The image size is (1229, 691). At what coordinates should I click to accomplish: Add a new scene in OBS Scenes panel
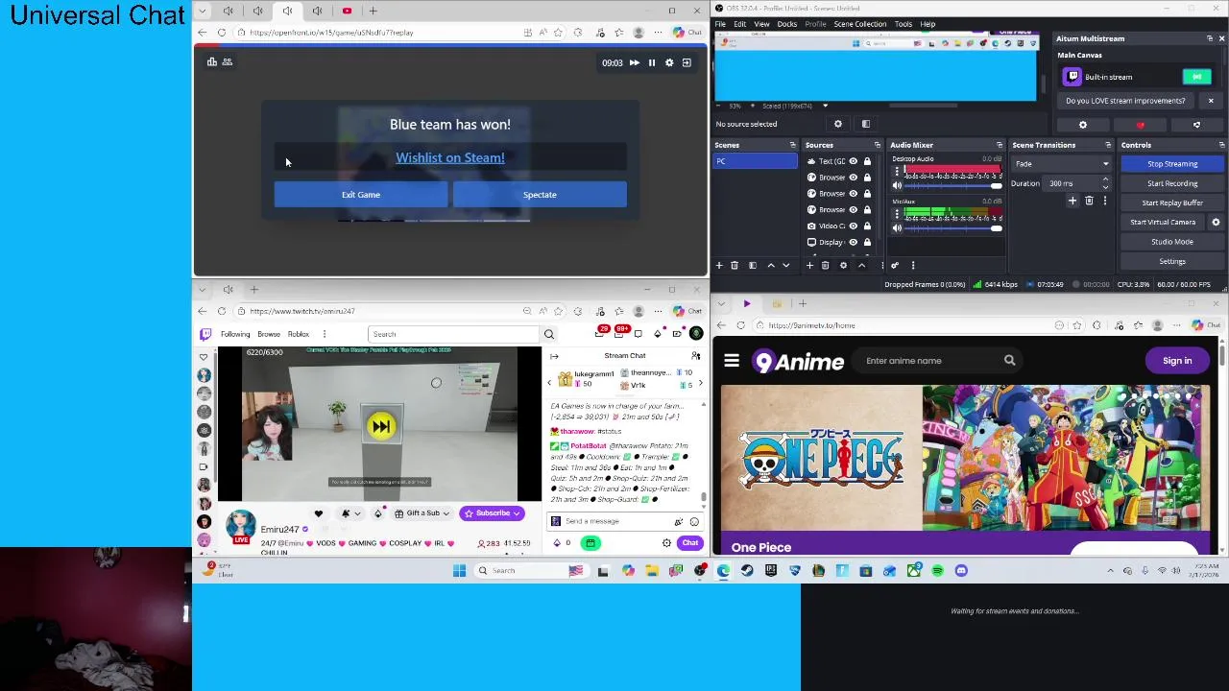coord(719,266)
